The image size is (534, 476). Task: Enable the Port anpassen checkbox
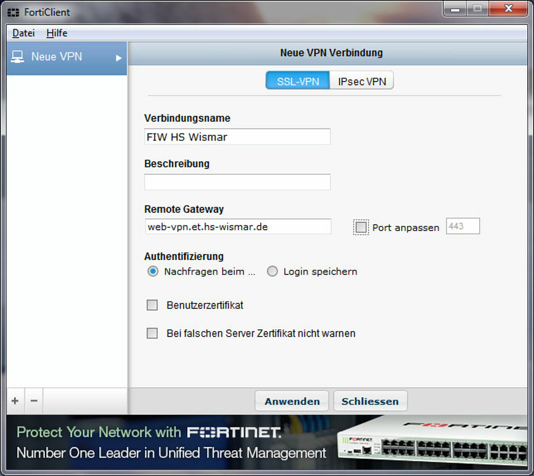361,227
